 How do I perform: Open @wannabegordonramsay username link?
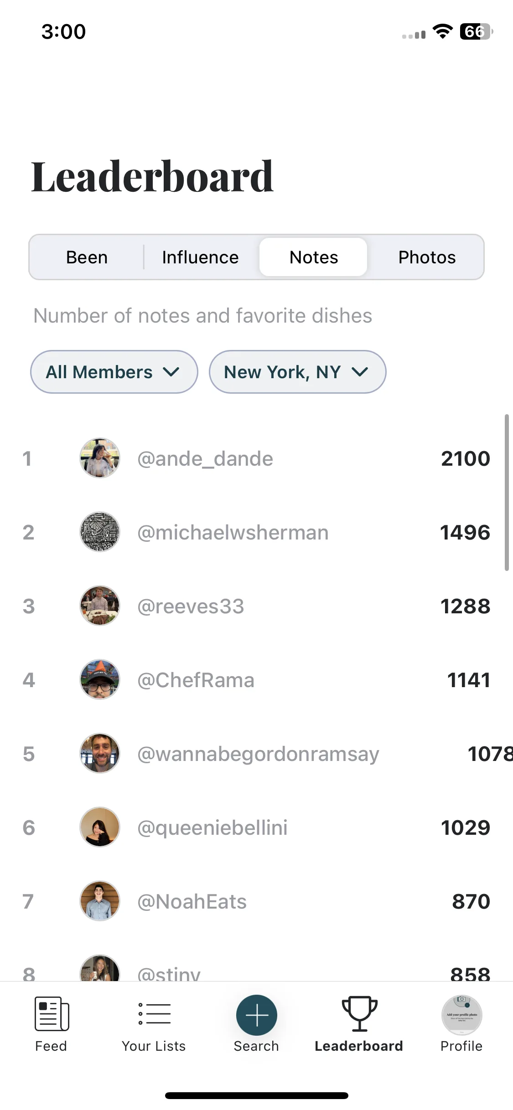pyautogui.click(x=258, y=754)
